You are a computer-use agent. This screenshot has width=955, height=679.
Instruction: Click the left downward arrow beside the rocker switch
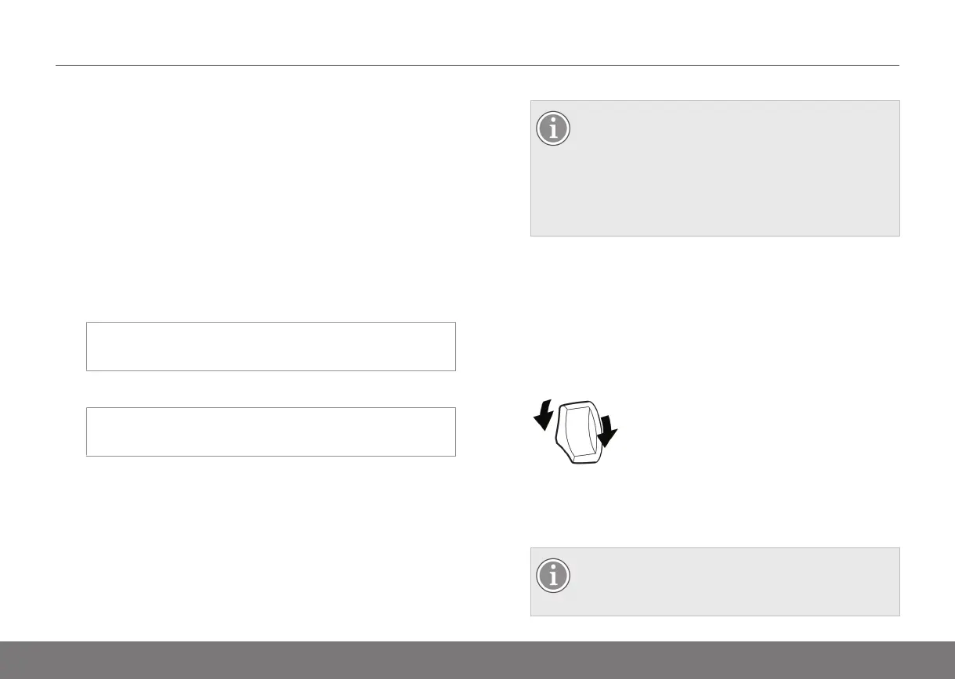[x=544, y=415]
